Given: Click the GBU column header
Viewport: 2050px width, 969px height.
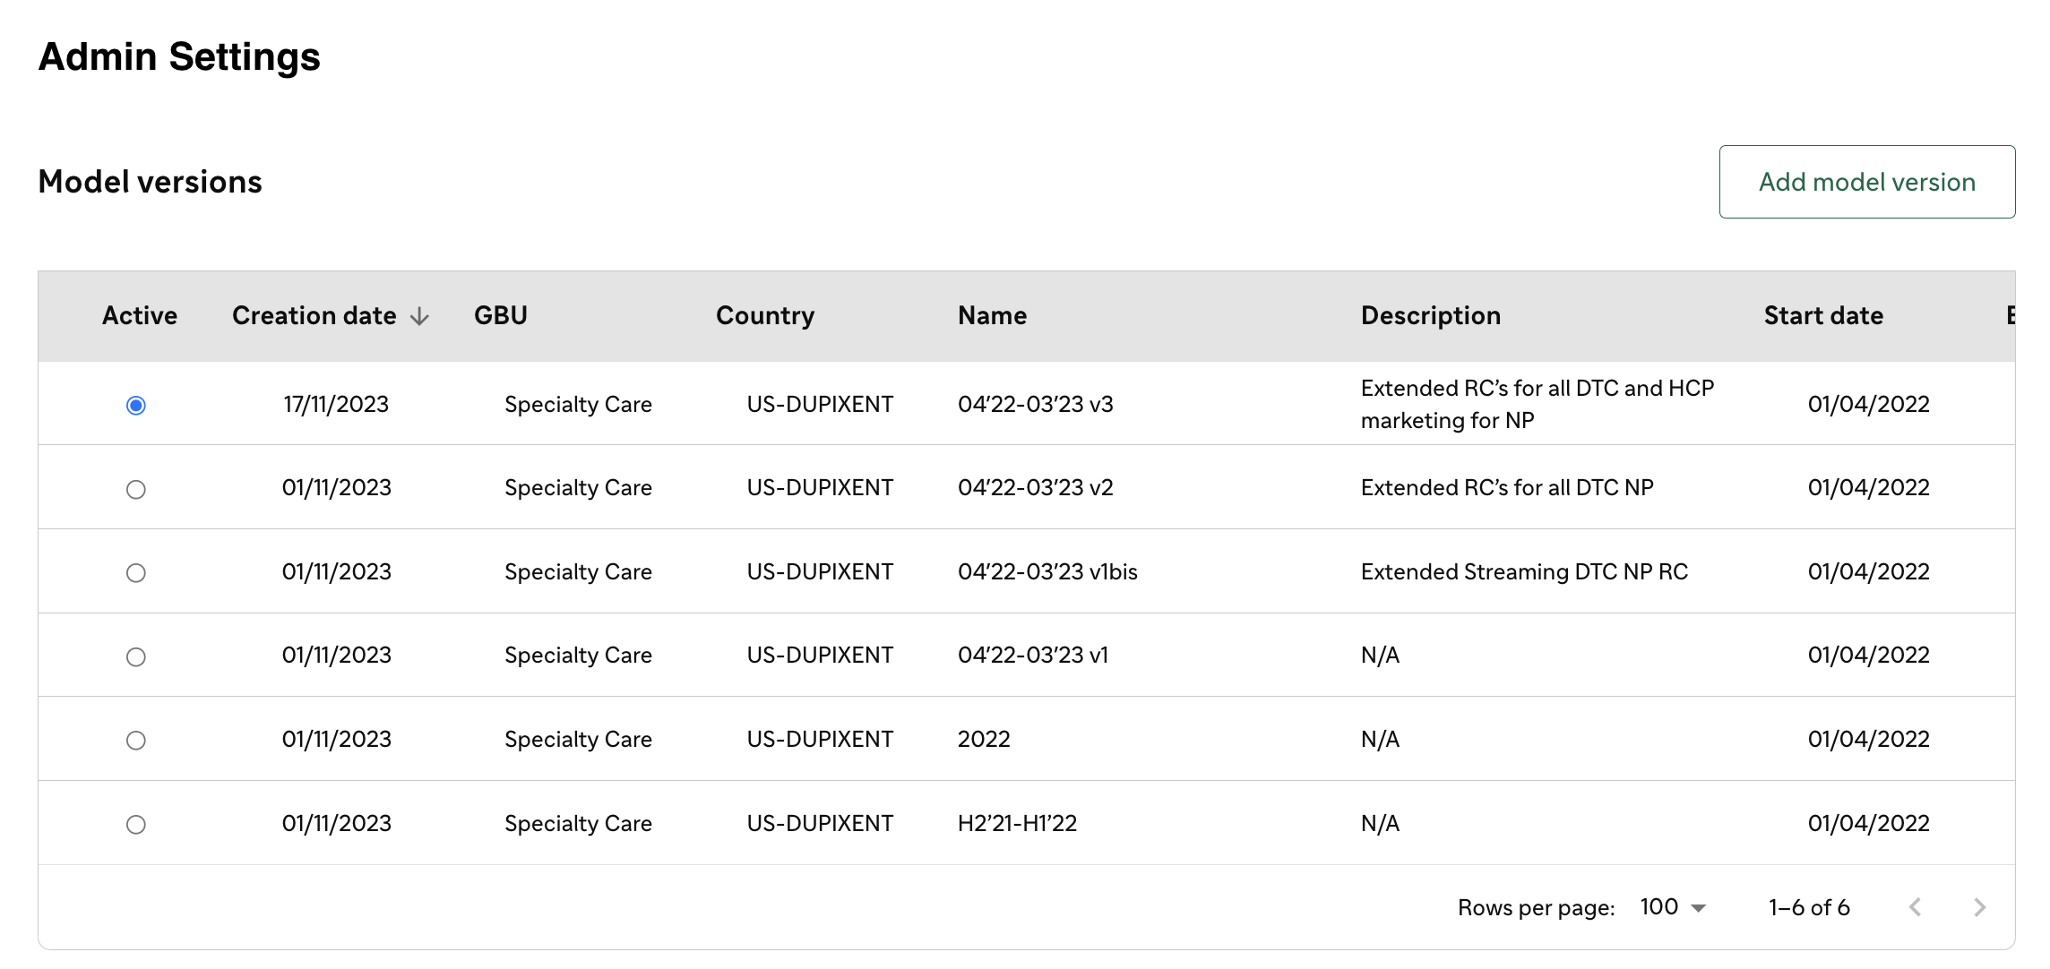Looking at the screenshot, I should point(501,315).
